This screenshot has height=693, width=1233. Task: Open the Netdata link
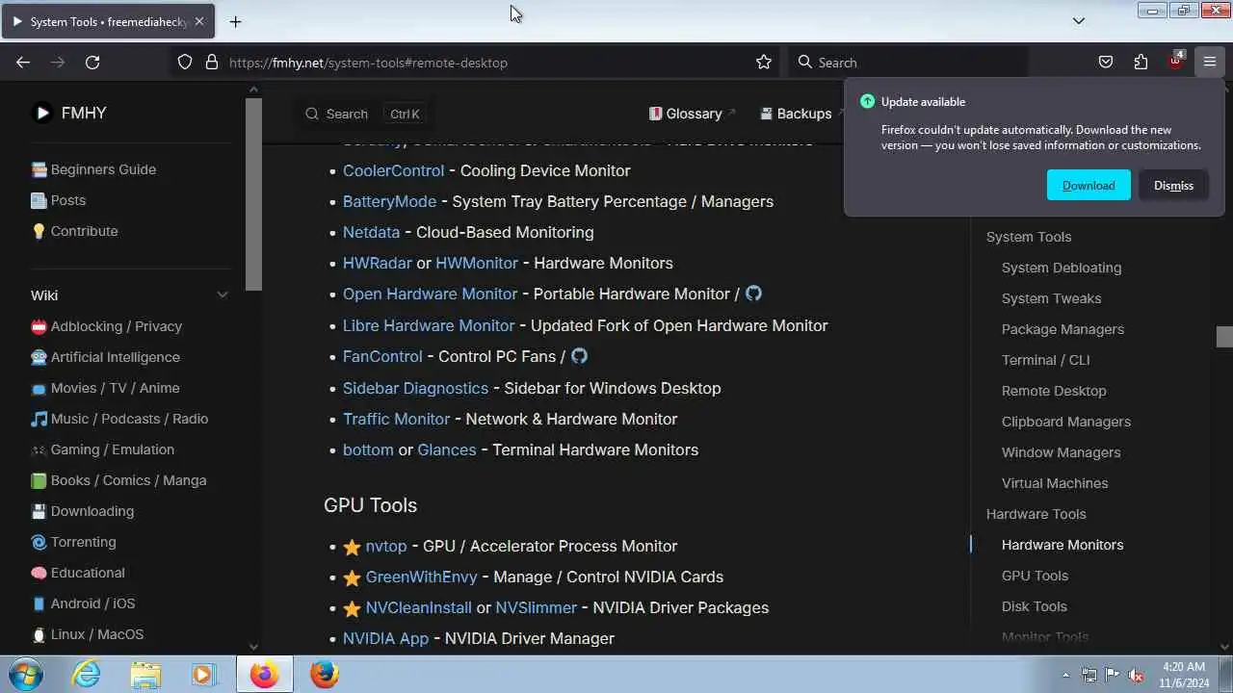[371, 232]
